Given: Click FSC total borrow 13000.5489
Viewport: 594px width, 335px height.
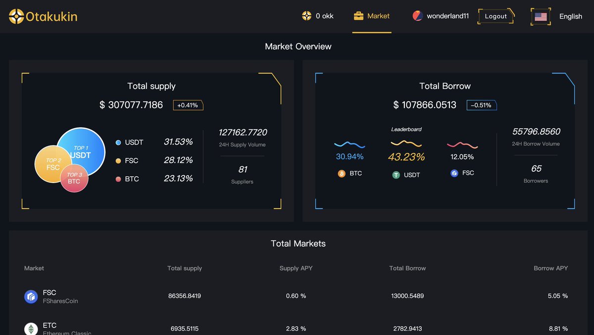Looking at the screenshot, I should point(407,296).
